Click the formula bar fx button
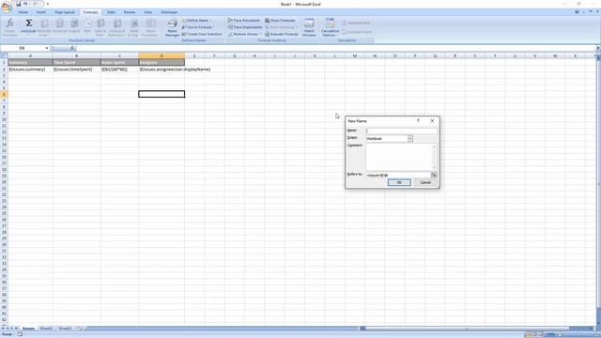The height and width of the screenshot is (338, 601). coord(72,48)
